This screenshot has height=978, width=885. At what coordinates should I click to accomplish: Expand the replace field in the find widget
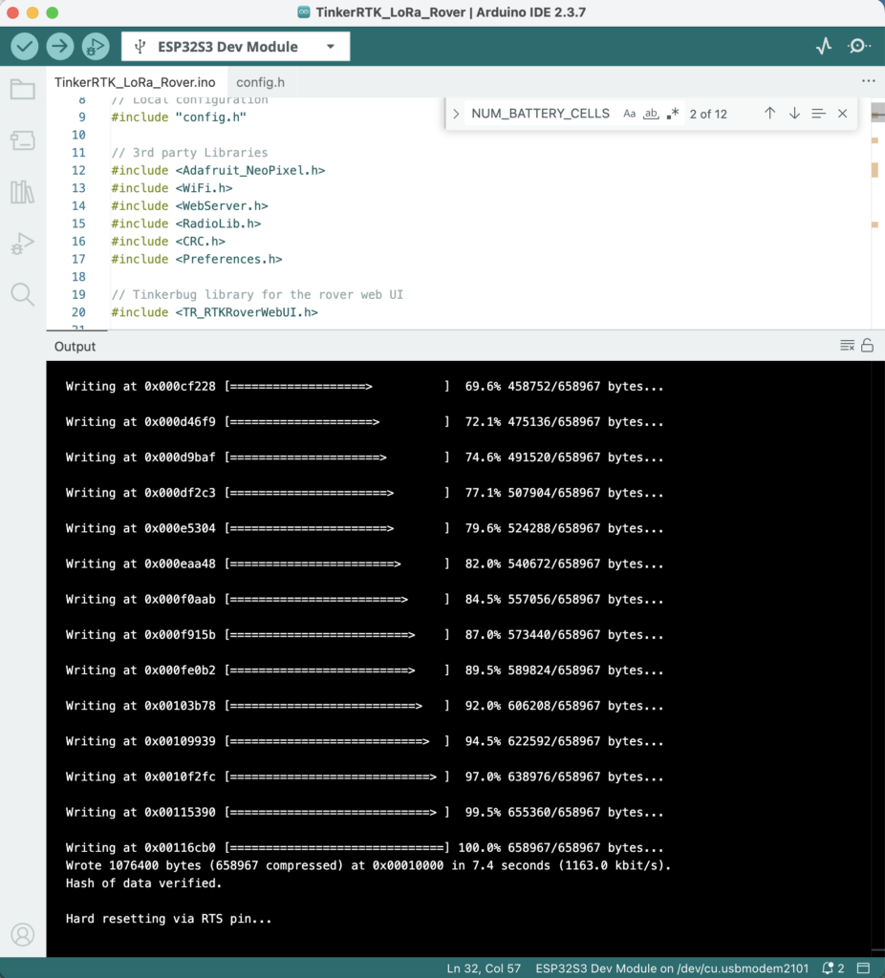point(456,114)
